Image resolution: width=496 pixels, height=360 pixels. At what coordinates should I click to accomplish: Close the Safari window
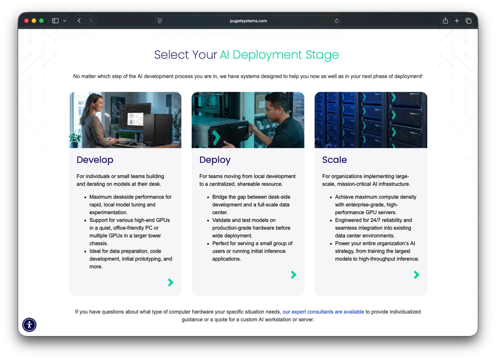coord(26,21)
